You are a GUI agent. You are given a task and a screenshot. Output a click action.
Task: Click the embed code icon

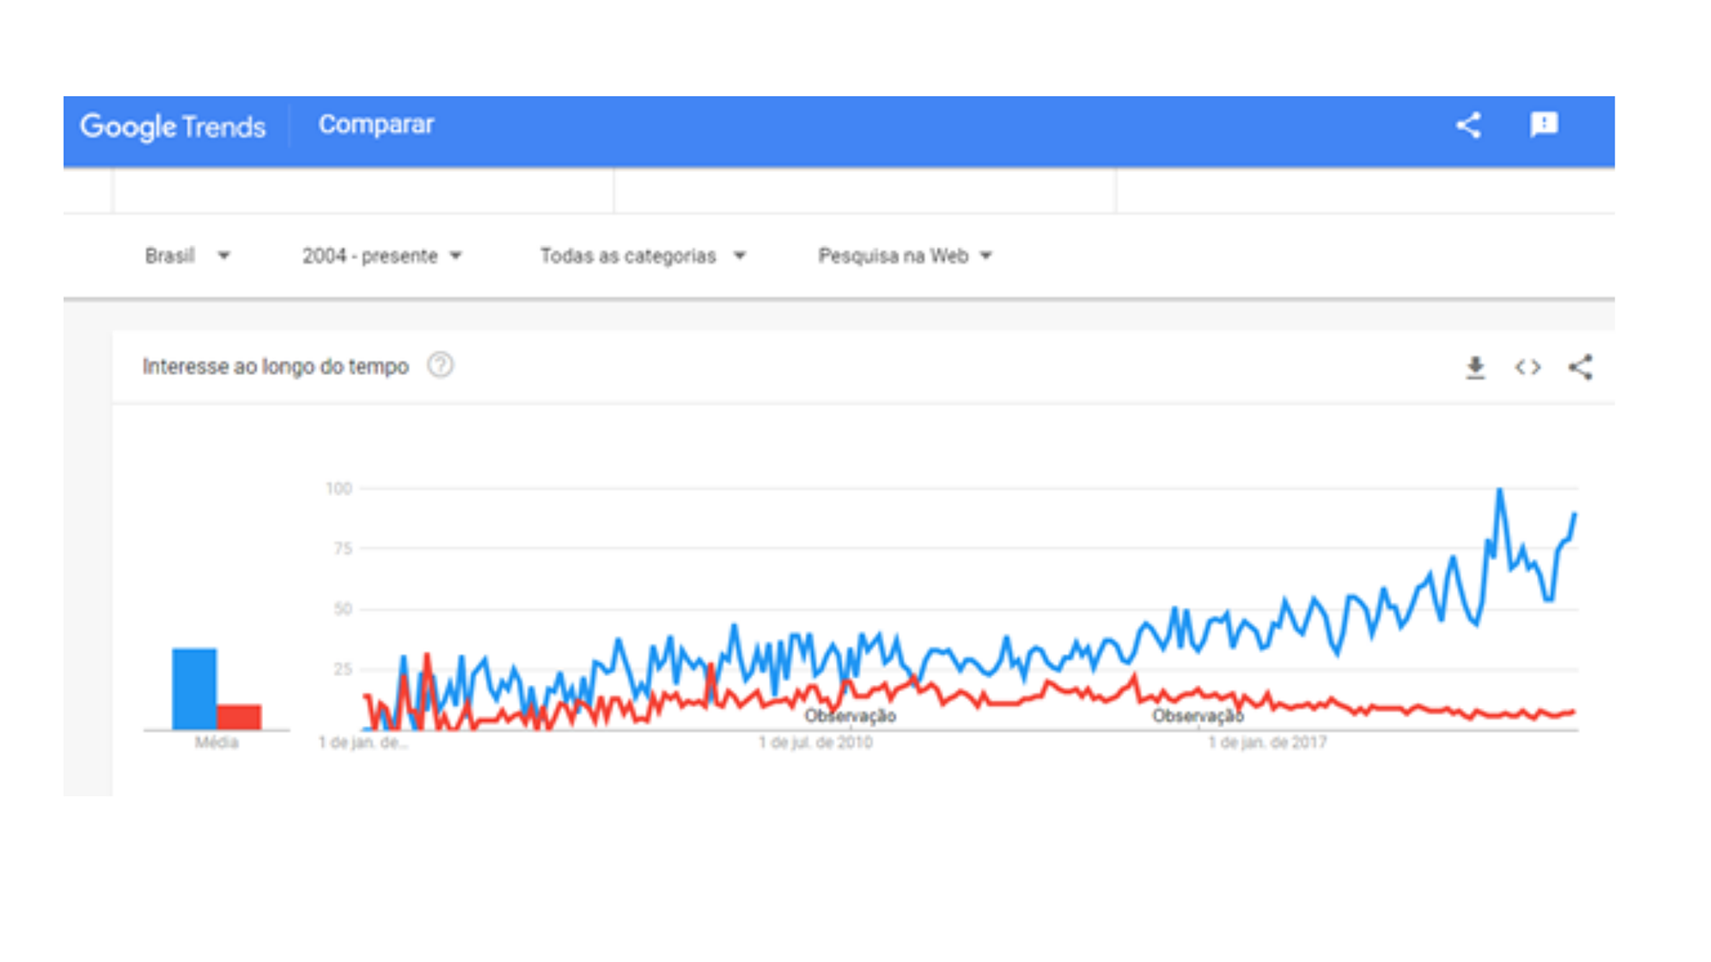tap(1527, 367)
